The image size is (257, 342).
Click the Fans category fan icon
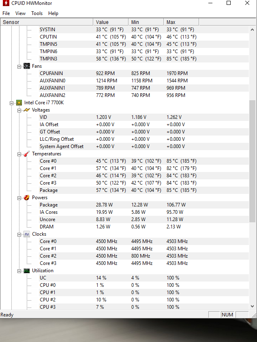(27, 66)
